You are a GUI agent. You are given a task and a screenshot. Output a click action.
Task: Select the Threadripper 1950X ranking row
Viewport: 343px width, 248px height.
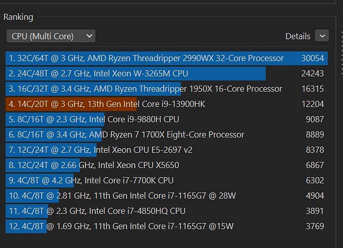click(x=167, y=89)
